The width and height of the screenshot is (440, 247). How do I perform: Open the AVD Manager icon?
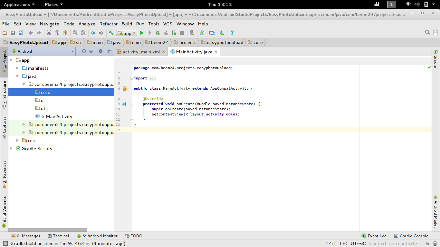click(192, 33)
